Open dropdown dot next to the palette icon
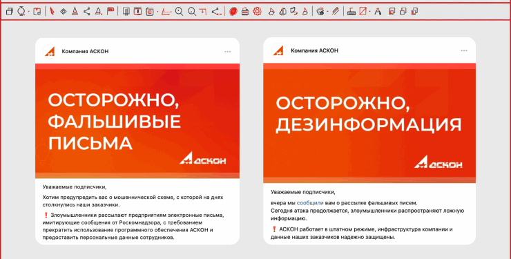The height and width of the screenshot is (259, 511). (327, 12)
